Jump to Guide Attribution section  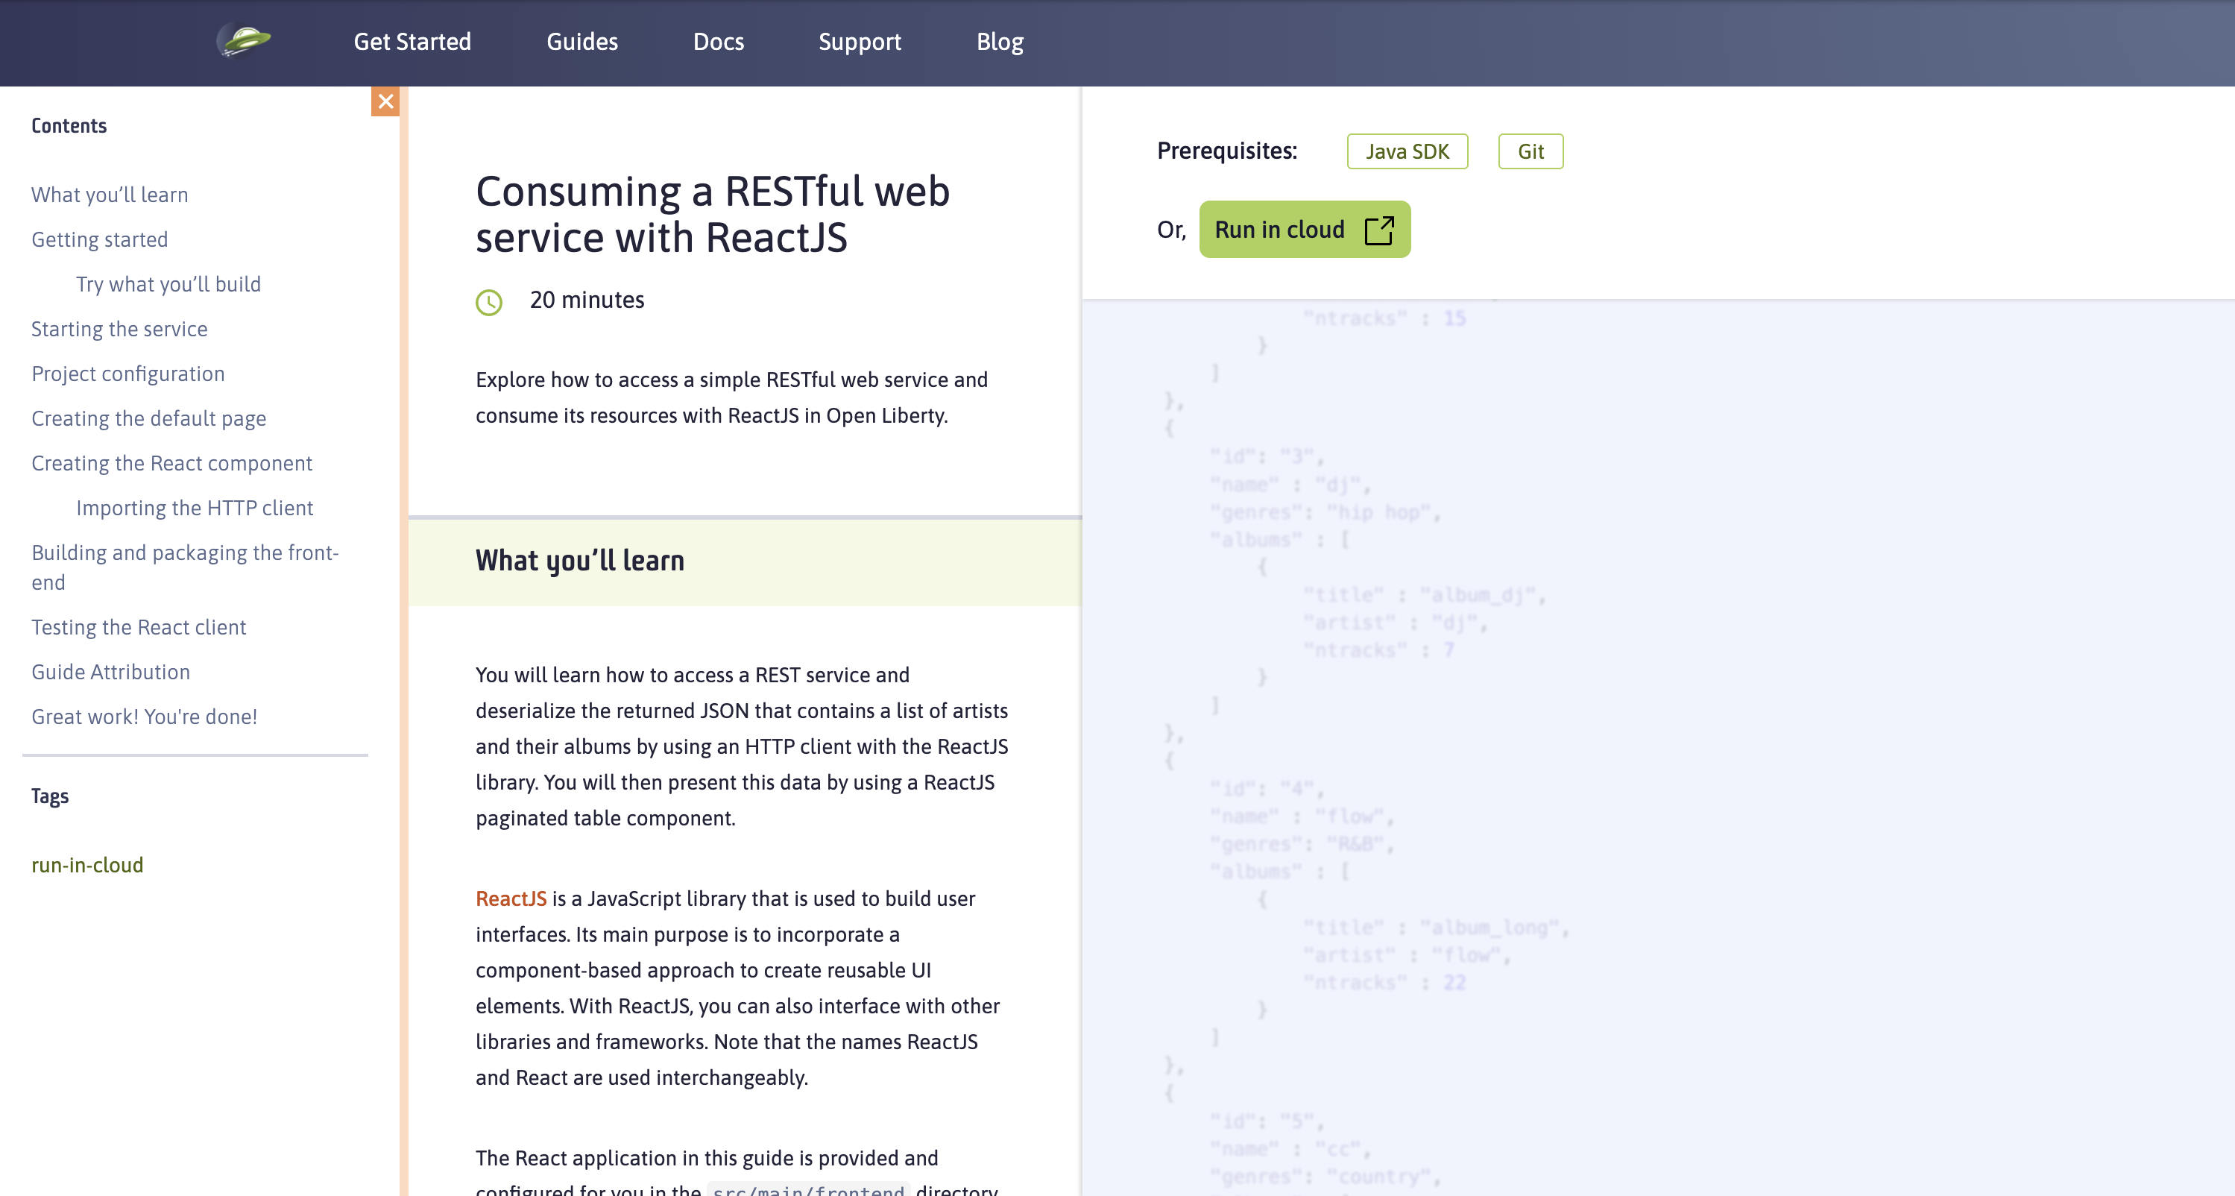tap(110, 671)
